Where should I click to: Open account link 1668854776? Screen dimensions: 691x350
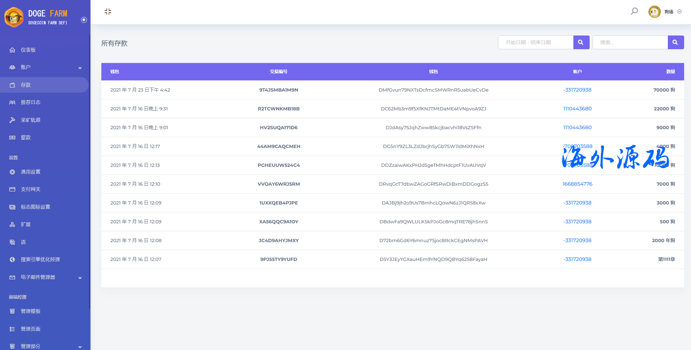tap(577, 184)
